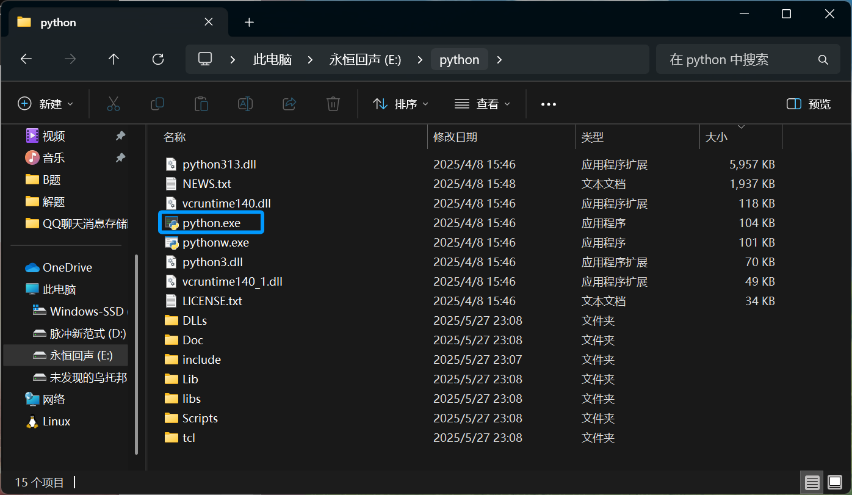Expand chevron after 此电脑 in address bar
The width and height of the screenshot is (852, 495).
(x=310, y=60)
